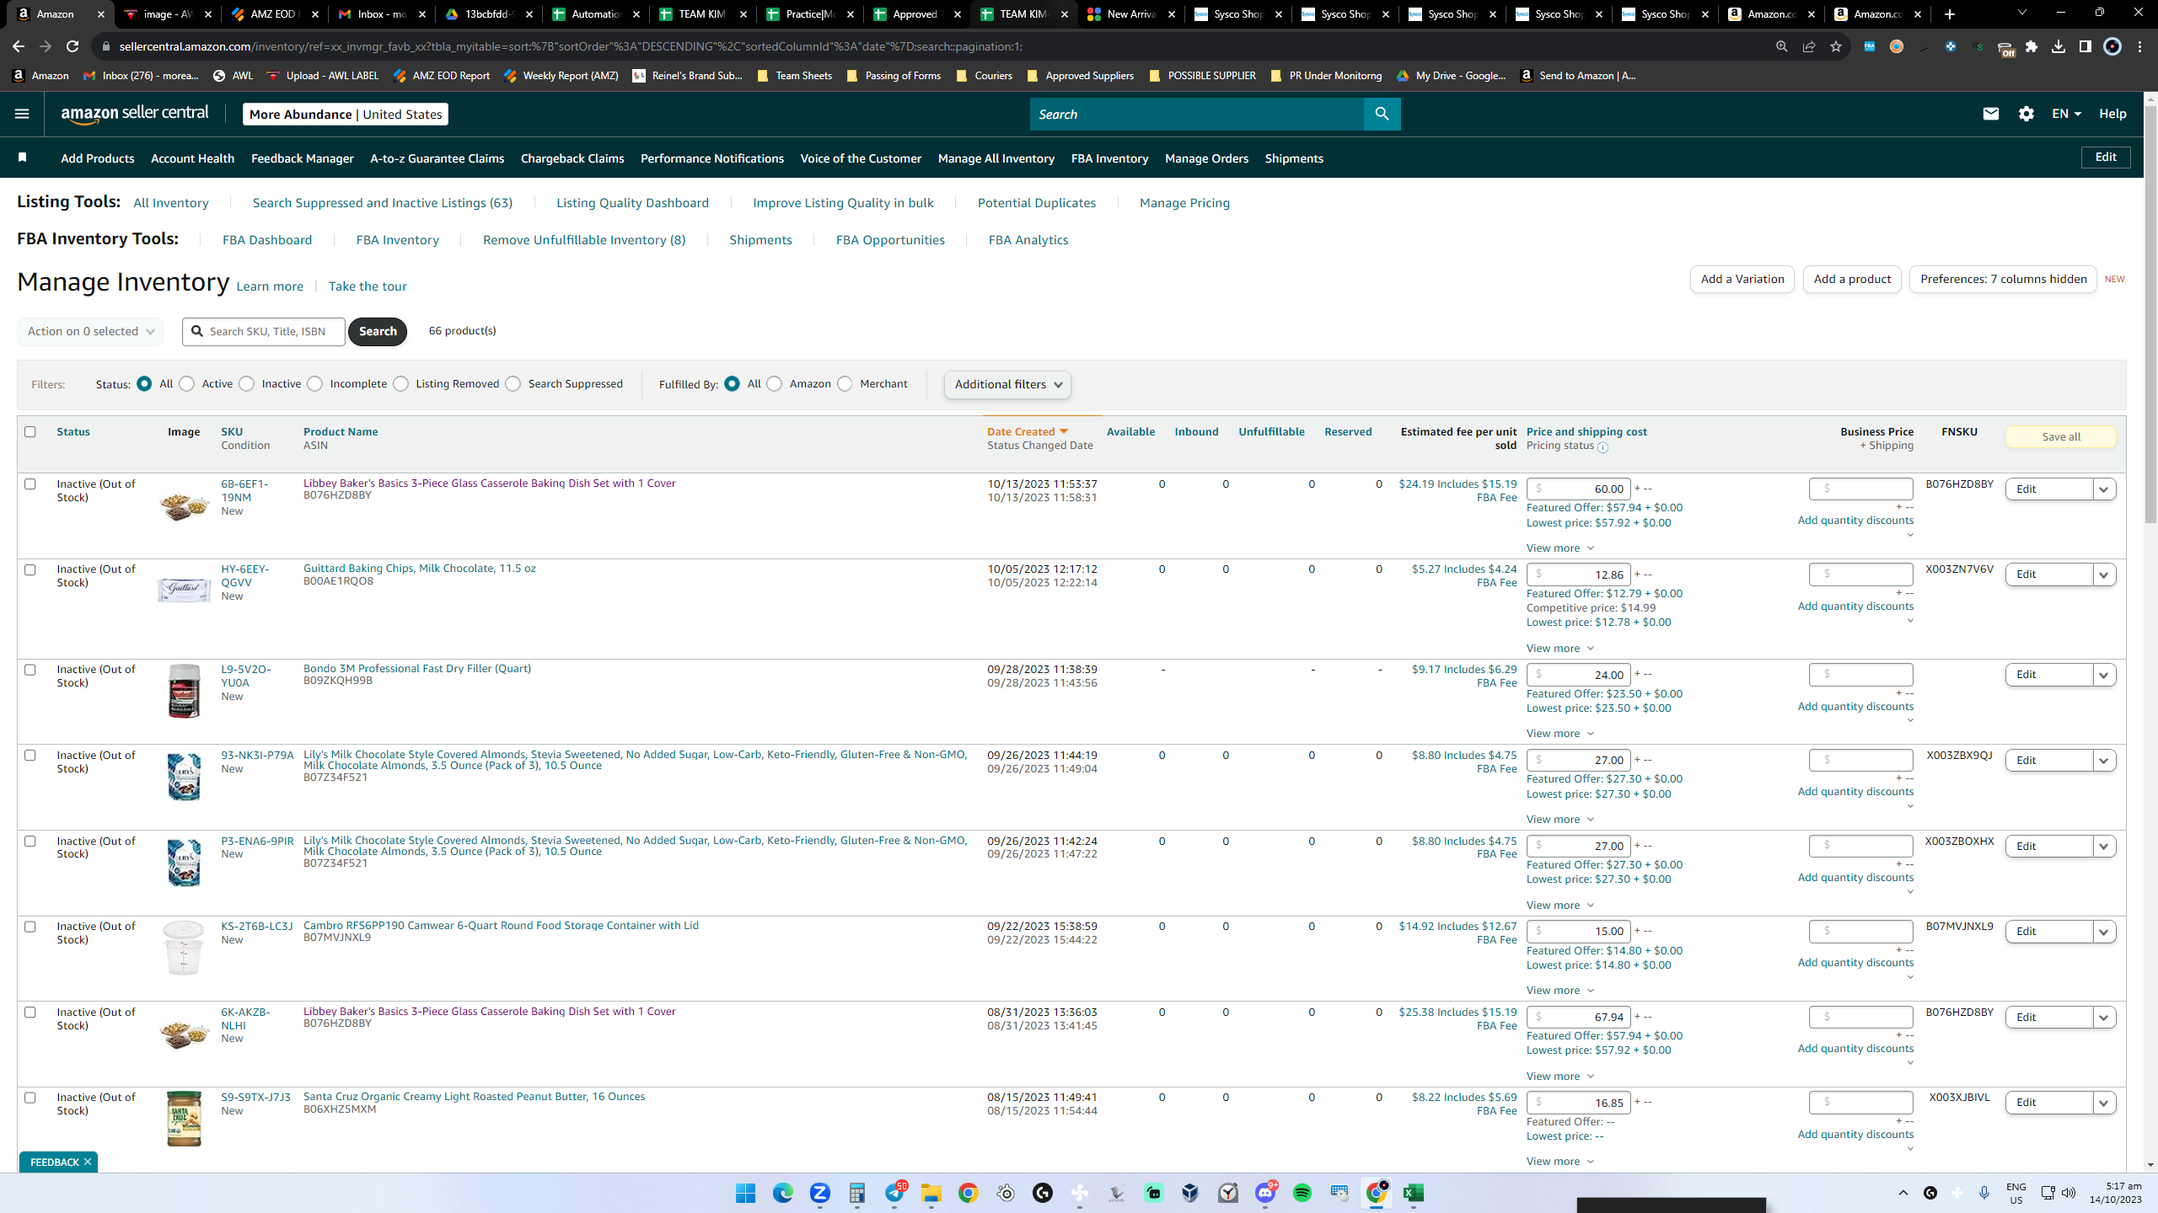Image resolution: width=2158 pixels, height=1213 pixels.
Task: Open the Edit dropdown arrow for SKU 6B-6EF1-19NM
Action: tap(2104, 489)
